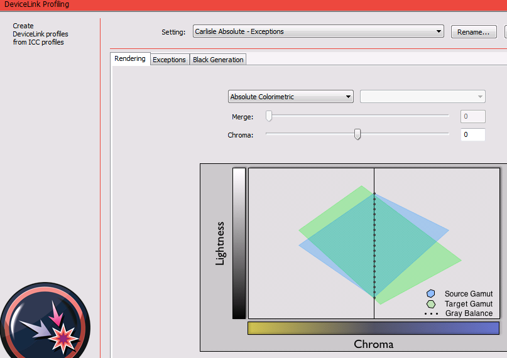Viewport: 507px width, 358px height.
Task: Click the empty dropdown beside Absolute Colorimetric
Action: (x=422, y=97)
